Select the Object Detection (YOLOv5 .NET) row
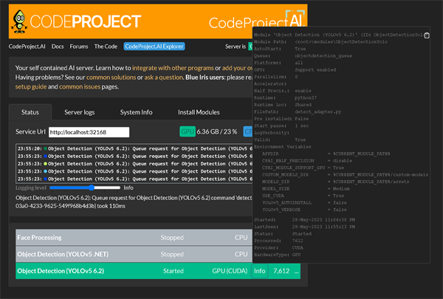 tap(134, 254)
